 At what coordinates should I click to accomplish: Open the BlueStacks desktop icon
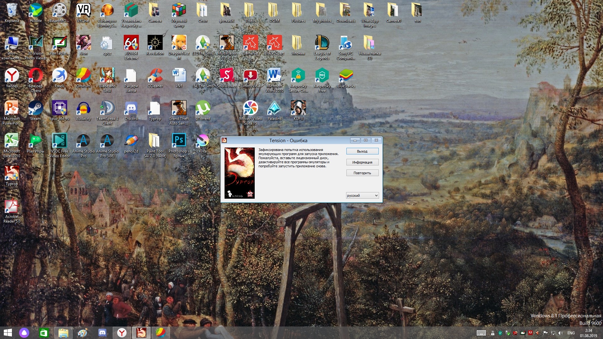[346, 78]
